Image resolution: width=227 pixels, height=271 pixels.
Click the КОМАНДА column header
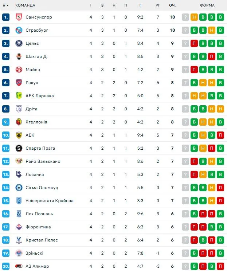(26, 5)
